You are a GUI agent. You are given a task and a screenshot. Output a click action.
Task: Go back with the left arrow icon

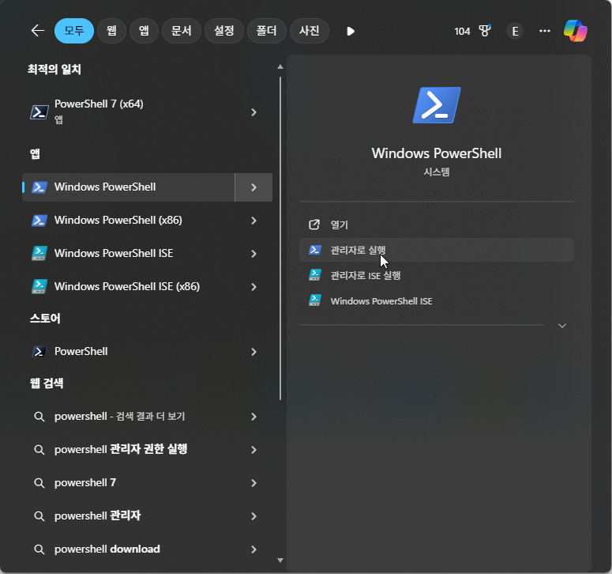pos(38,31)
